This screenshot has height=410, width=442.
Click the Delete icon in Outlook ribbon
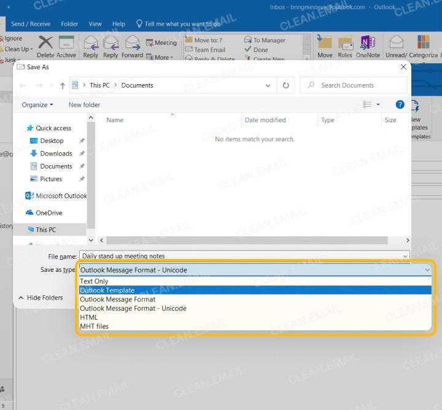click(x=45, y=42)
